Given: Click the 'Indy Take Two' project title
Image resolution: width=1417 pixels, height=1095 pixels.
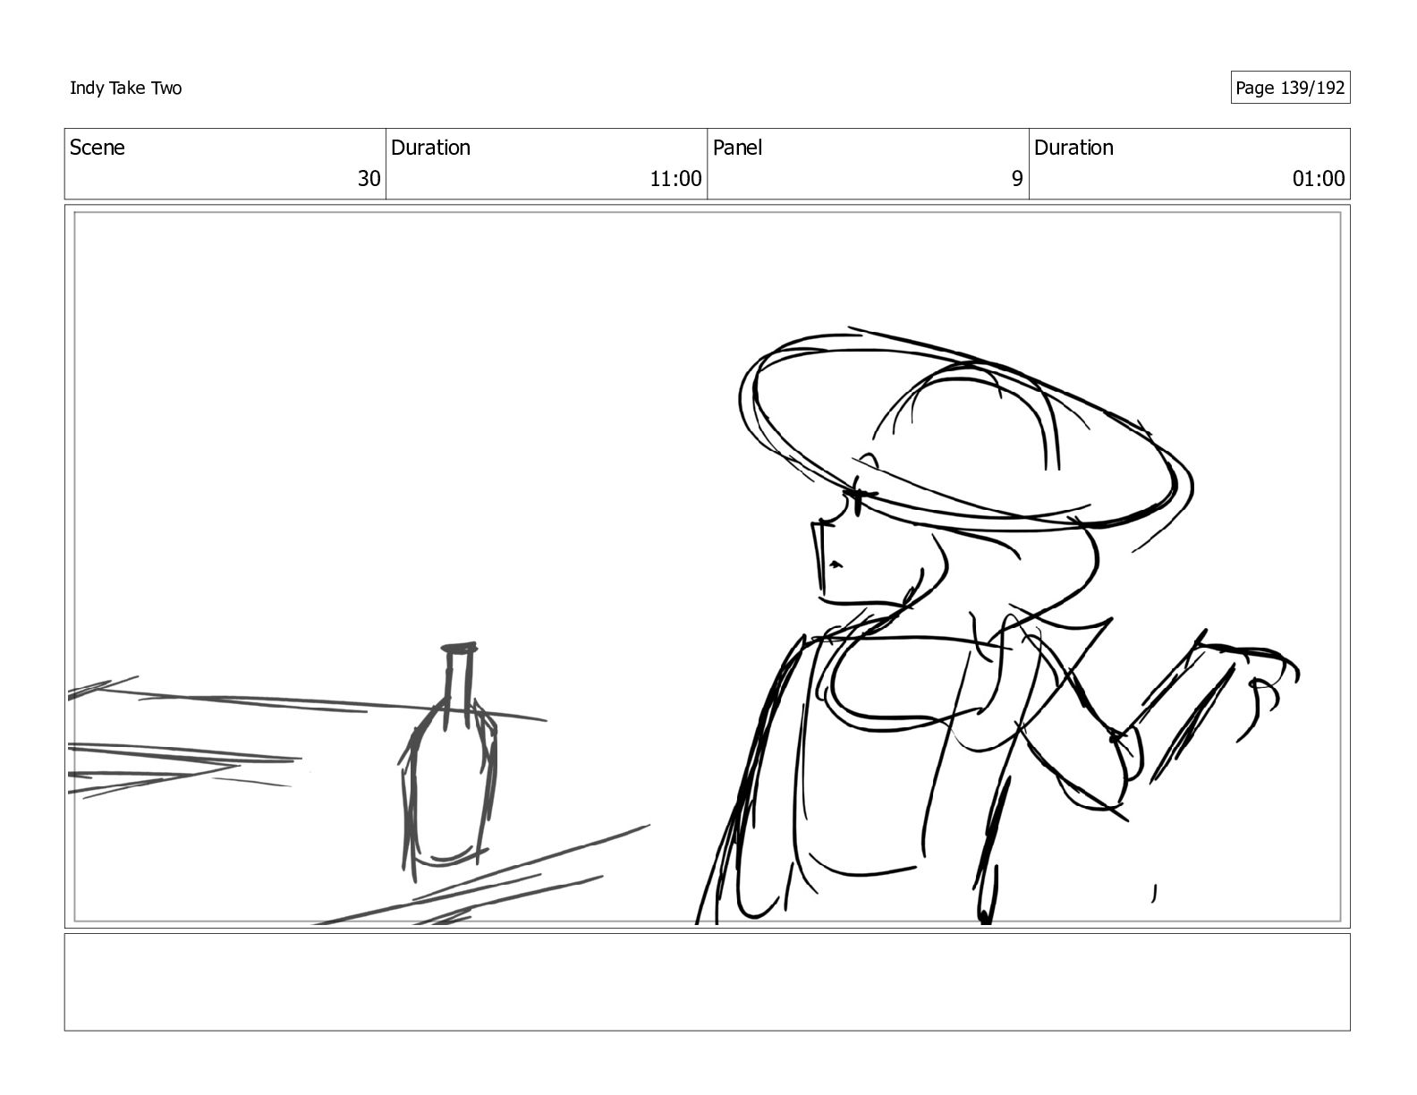Looking at the screenshot, I should point(126,88).
